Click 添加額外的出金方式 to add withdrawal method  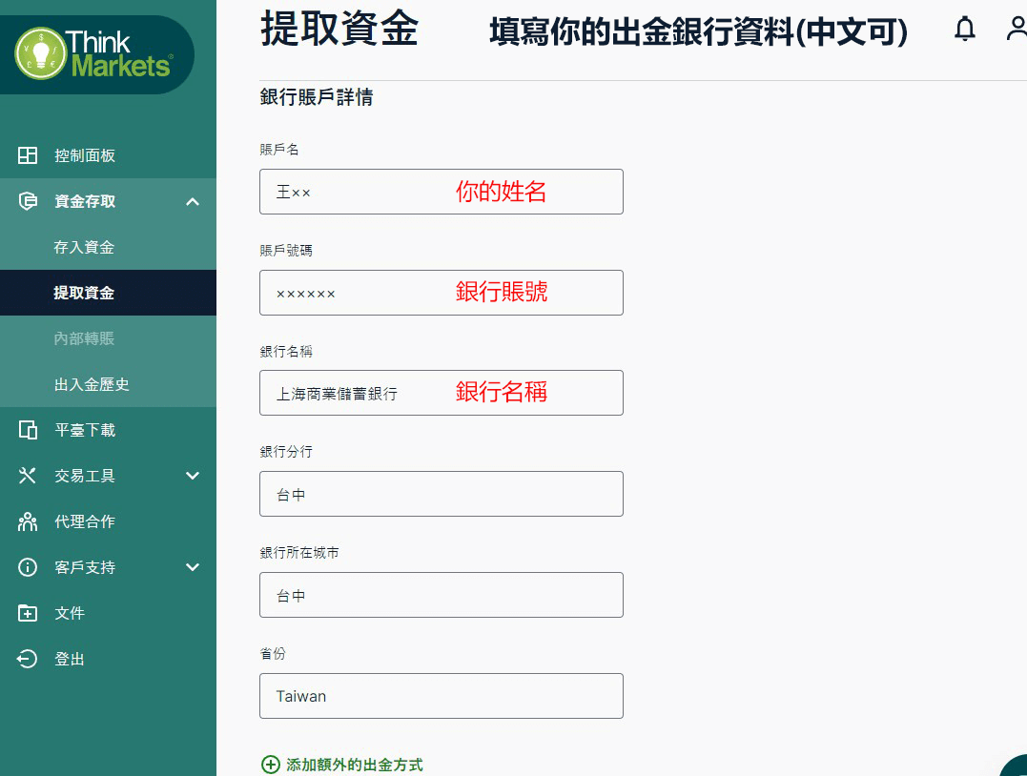341,765
